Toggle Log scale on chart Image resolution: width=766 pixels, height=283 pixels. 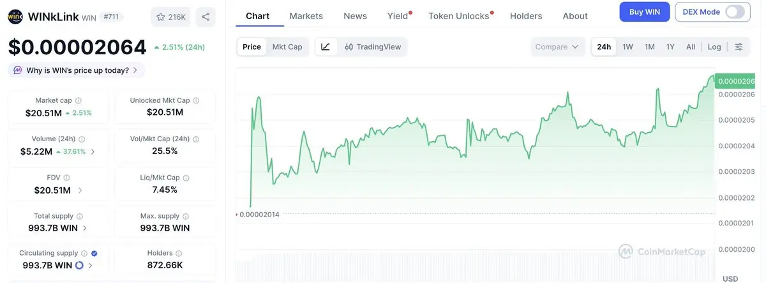714,47
